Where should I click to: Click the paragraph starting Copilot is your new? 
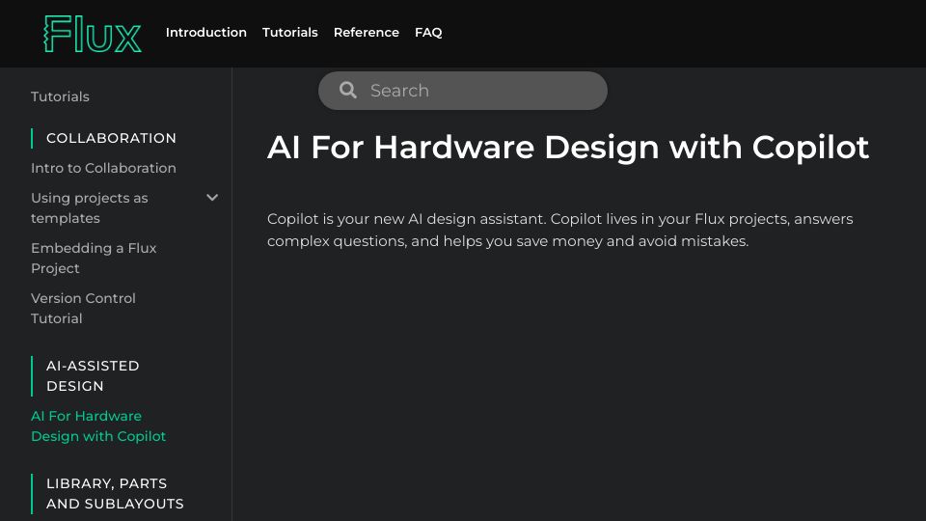[559, 230]
